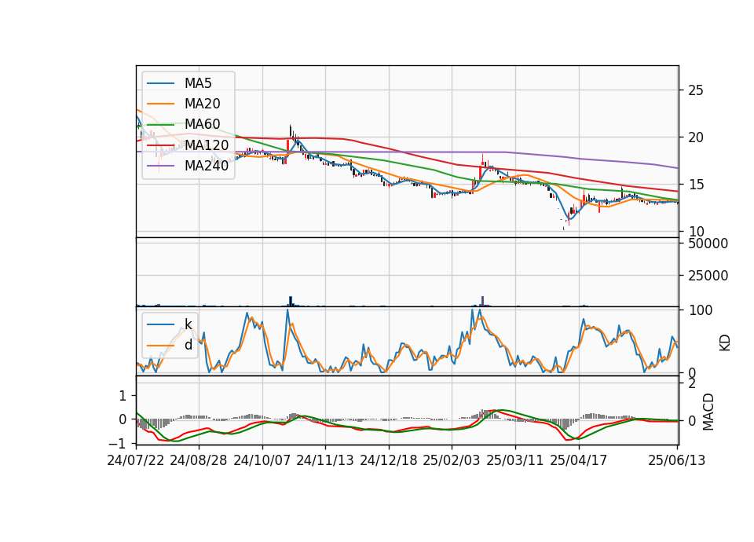754x542 pixels.
Task: Click the MA120 legend label
Action: (x=207, y=145)
